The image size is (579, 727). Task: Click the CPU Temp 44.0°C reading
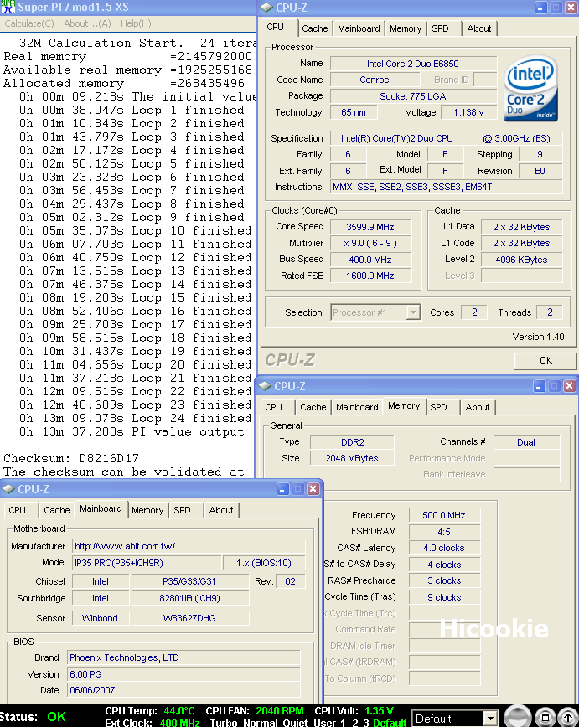tap(178, 711)
